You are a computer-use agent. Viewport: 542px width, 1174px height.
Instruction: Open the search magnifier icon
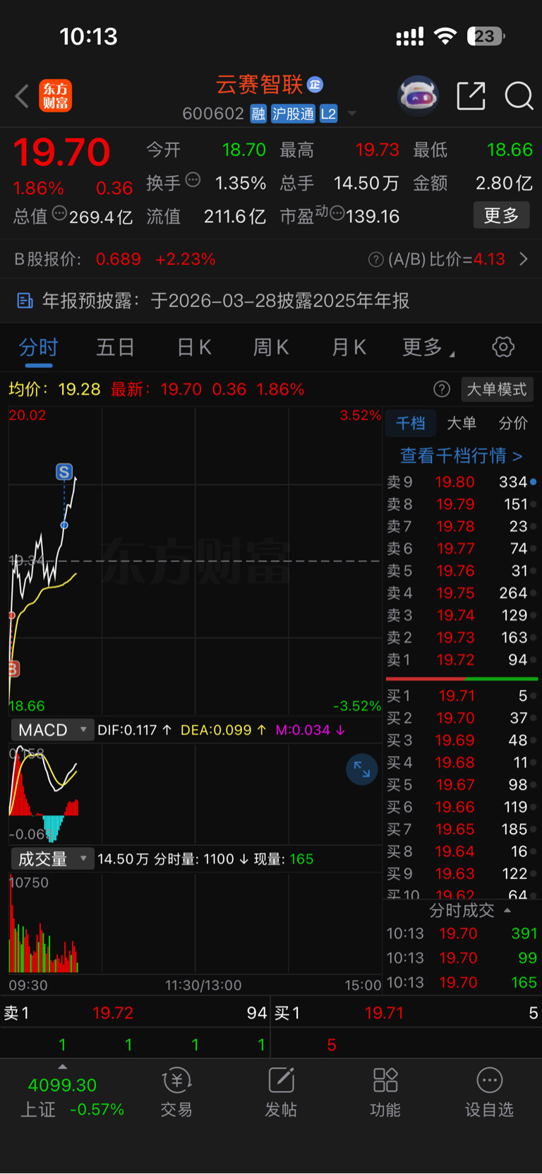click(519, 95)
